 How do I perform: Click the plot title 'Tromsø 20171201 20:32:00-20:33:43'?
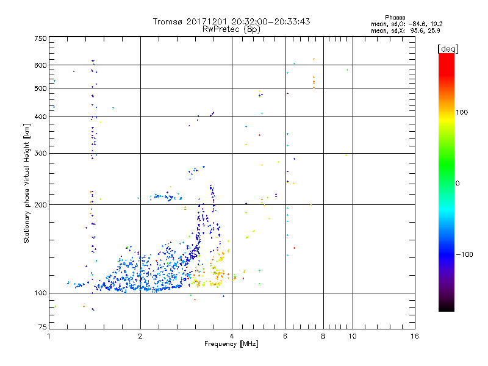(x=231, y=21)
